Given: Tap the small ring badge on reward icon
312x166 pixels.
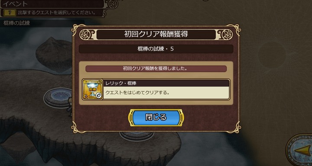Looking at the screenshot, I should pos(99,96).
